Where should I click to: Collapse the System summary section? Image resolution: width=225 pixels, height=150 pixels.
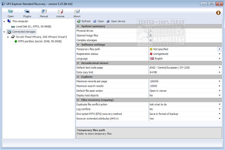tap(78, 26)
